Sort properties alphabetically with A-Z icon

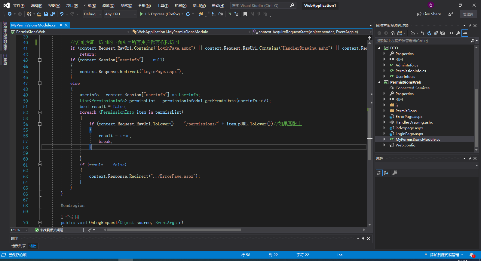click(386, 173)
